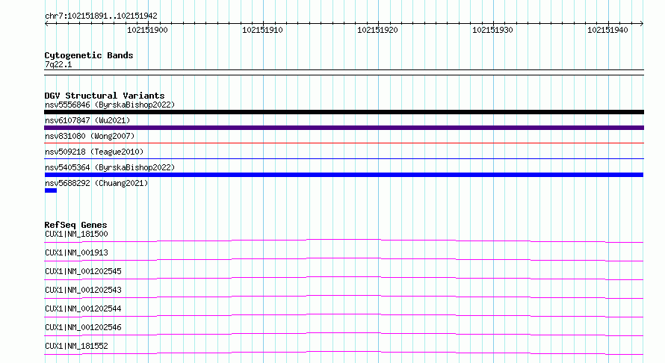Click the 7q22.1 band label

pyautogui.click(x=58, y=64)
